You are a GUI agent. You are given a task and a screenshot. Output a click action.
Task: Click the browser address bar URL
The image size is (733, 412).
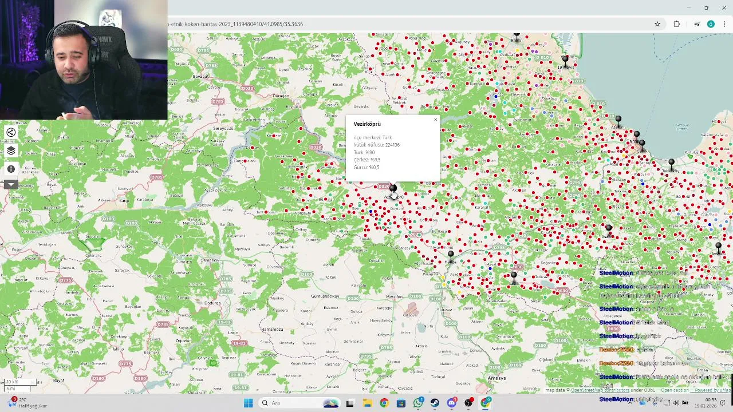point(235,24)
